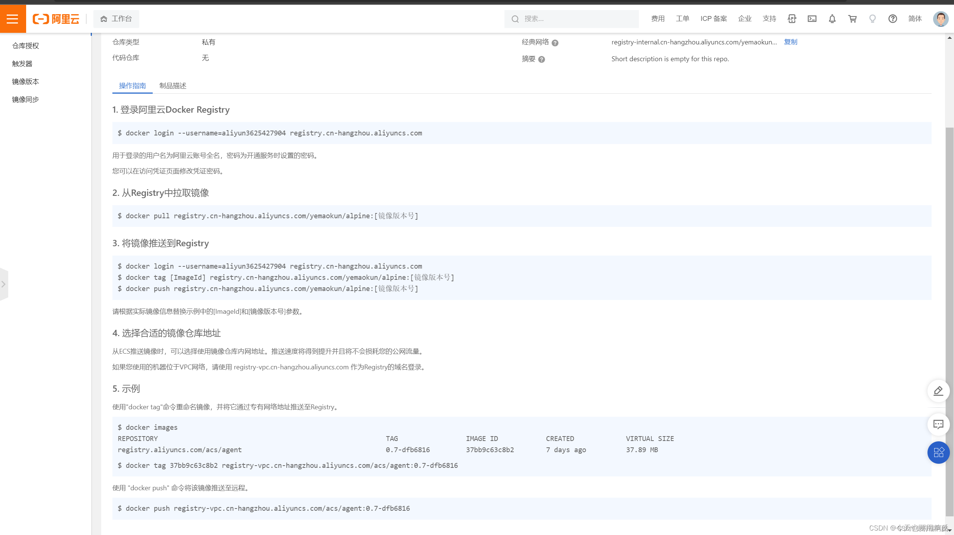Viewport: 954px width, 535px height.
Task: Open the user avatar account menu
Action: 941,19
